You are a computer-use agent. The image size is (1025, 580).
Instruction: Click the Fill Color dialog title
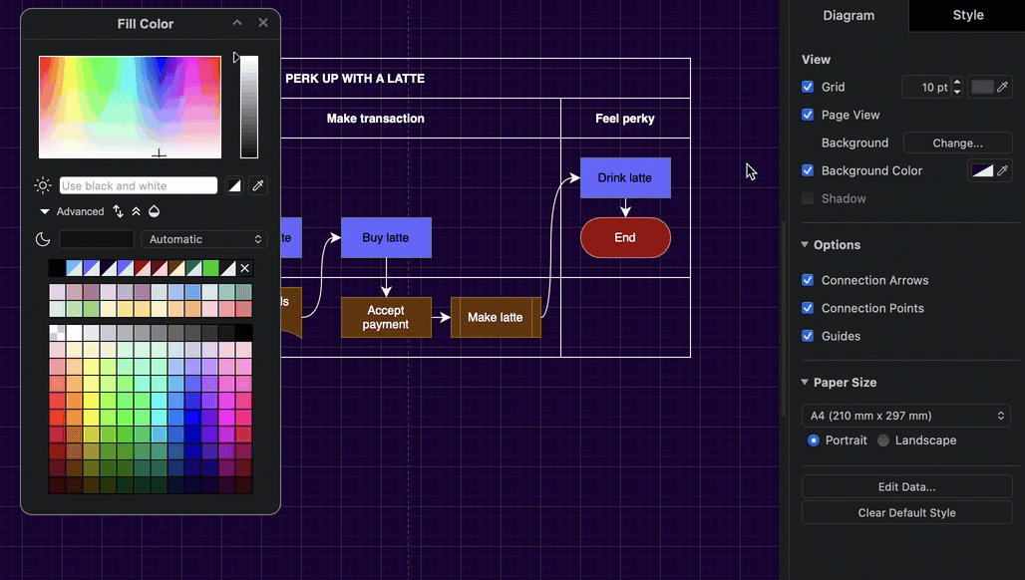point(146,24)
